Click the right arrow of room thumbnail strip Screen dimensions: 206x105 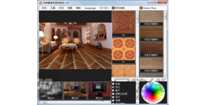109,102
